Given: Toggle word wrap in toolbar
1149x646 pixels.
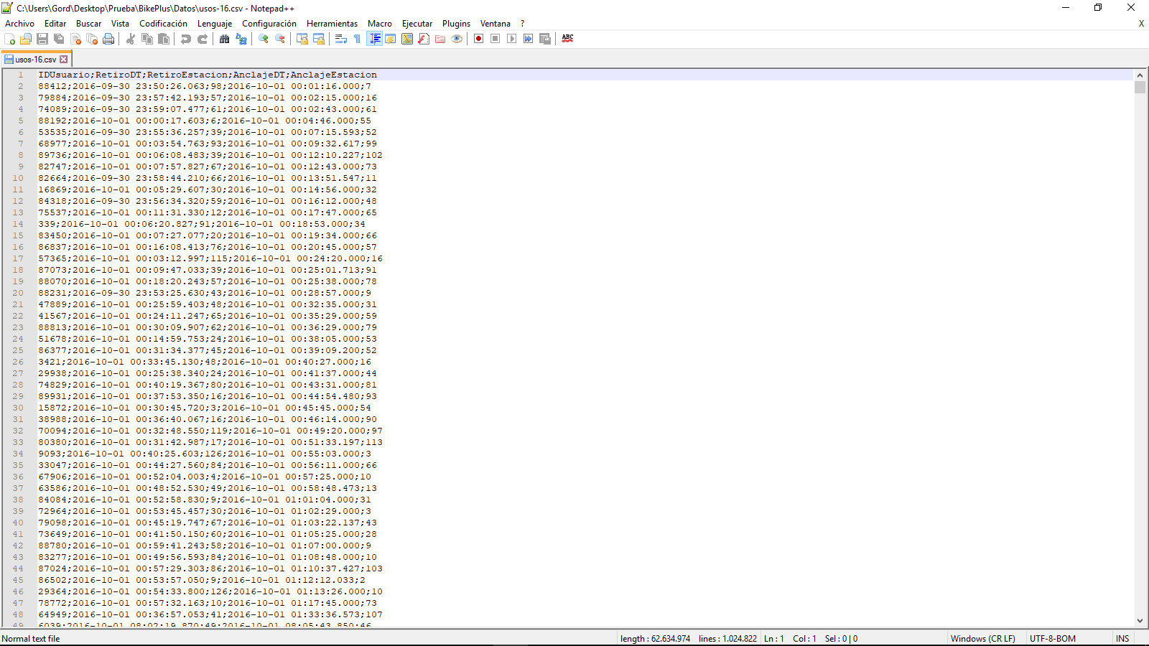Looking at the screenshot, I should point(341,39).
